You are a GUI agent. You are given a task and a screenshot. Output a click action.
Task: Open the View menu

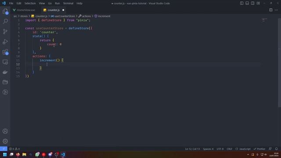[x=42, y=3]
